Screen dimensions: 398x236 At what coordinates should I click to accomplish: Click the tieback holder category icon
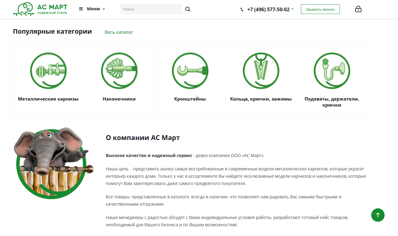tap(332, 71)
